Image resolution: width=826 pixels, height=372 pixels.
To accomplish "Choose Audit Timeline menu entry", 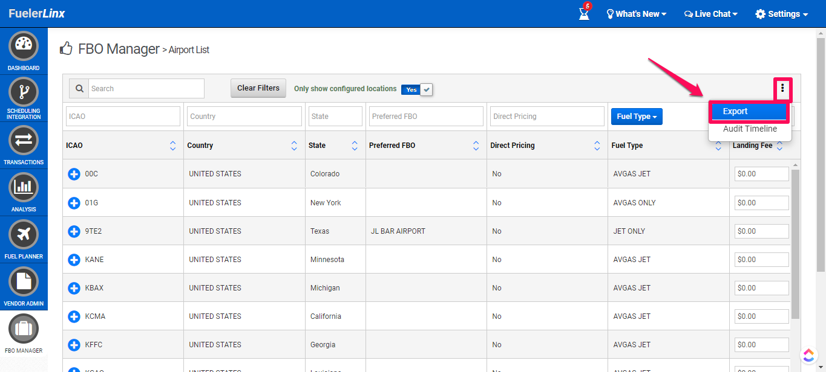I will click(750, 129).
